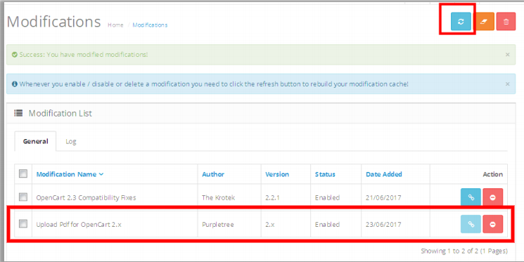Image resolution: width=524 pixels, height=262 pixels.
Task: Click the 'Modifications' page heading
Action: coord(53,22)
